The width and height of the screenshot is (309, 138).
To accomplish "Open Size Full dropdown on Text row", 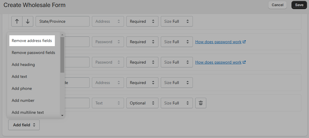I will (177, 103).
